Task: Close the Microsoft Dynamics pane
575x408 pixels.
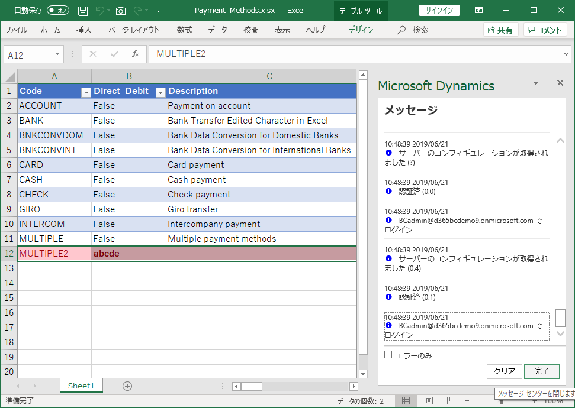Action: click(x=560, y=83)
